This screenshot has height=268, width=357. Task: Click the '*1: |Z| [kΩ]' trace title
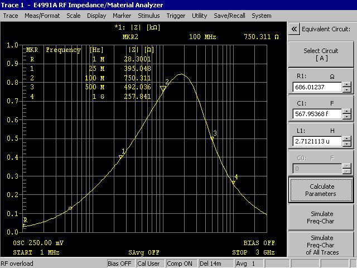tap(137, 27)
